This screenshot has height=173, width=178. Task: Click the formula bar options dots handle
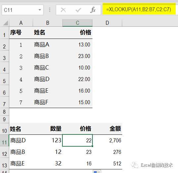pyautogui.click(x=50, y=10)
